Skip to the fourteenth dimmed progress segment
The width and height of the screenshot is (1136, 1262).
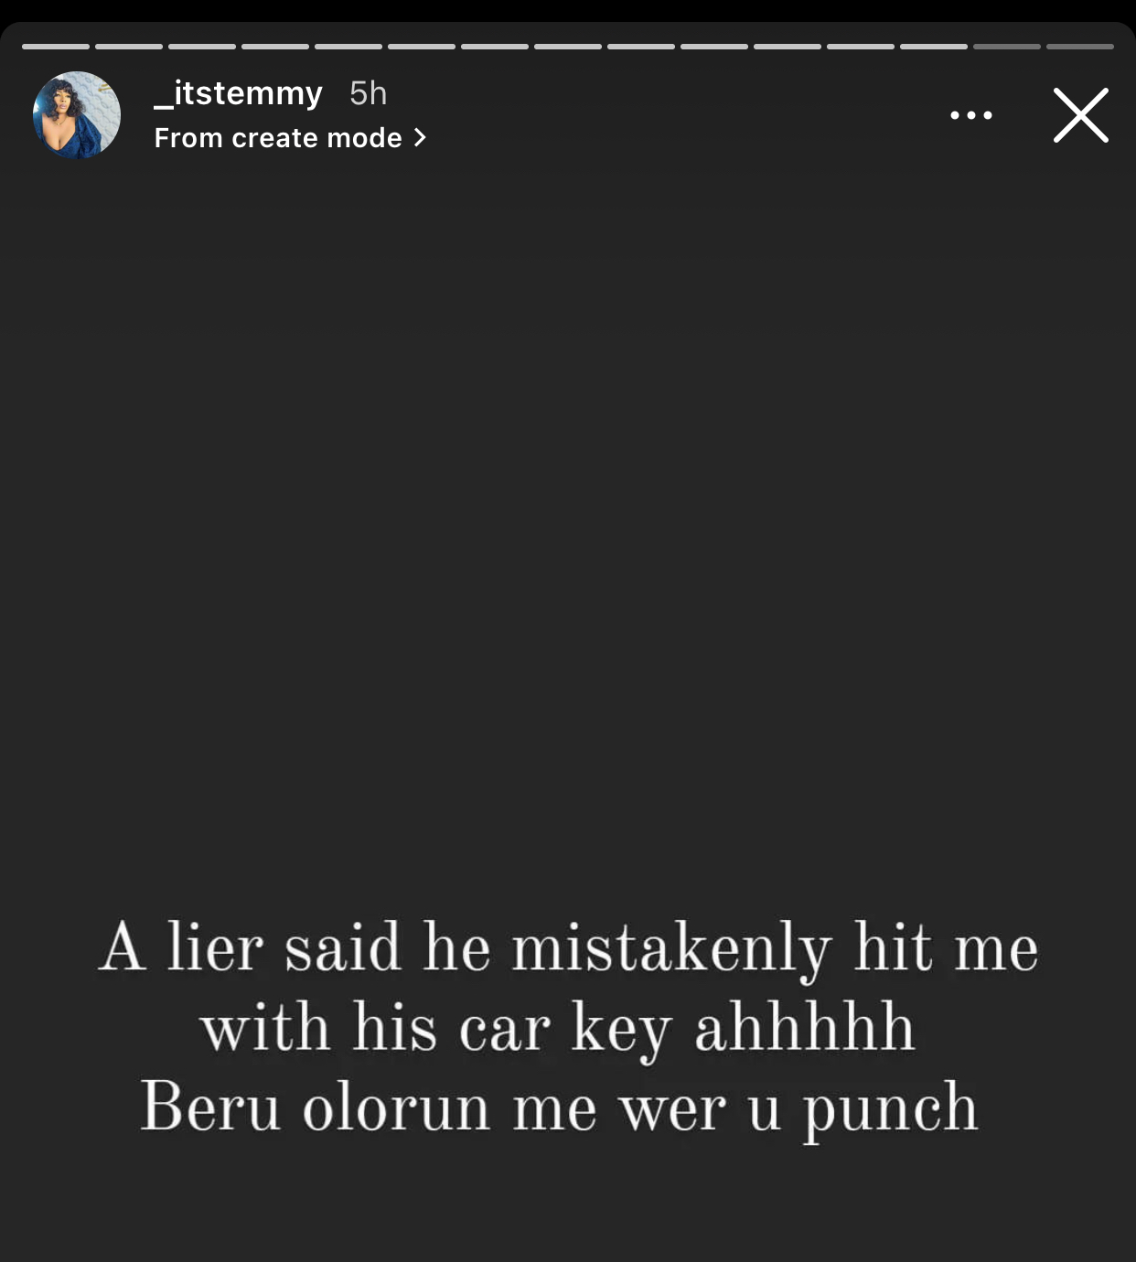1007,47
